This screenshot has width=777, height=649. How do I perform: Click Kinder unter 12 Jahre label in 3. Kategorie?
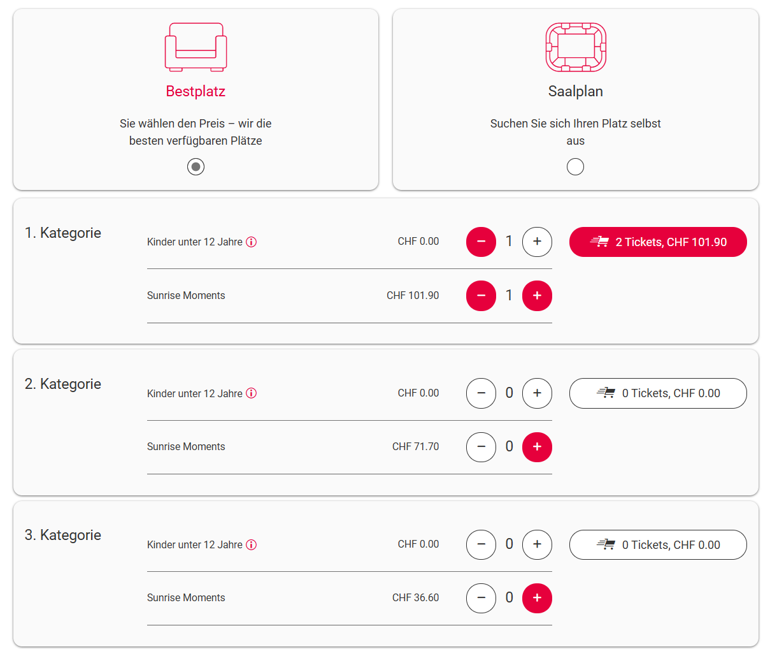click(x=195, y=544)
